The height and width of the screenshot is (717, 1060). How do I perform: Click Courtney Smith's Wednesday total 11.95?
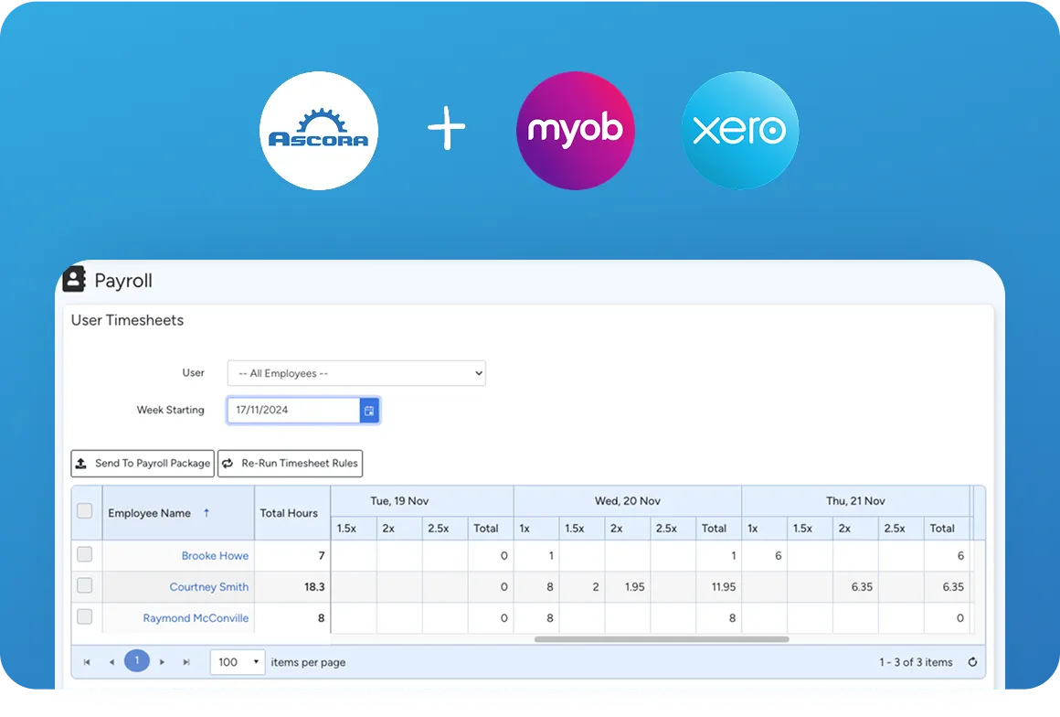(x=724, y=587)
